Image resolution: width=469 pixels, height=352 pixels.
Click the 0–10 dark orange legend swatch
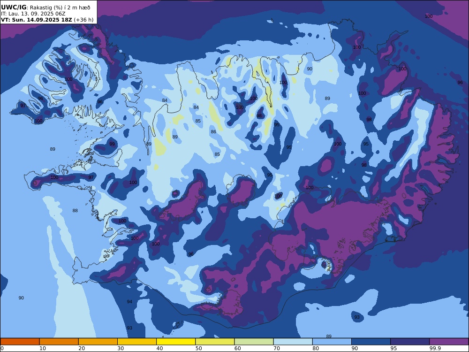20,342
